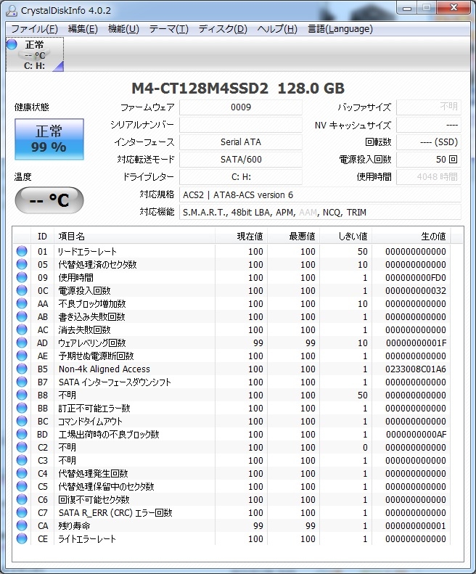Click the firmware field showing 0009
Screen dimensions: 476x574
(x=241, y=107)
